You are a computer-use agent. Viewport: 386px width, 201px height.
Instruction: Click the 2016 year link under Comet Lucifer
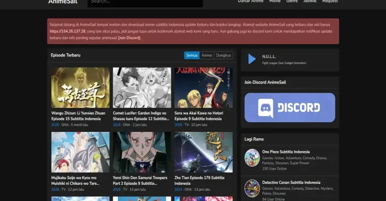[117, 125]
